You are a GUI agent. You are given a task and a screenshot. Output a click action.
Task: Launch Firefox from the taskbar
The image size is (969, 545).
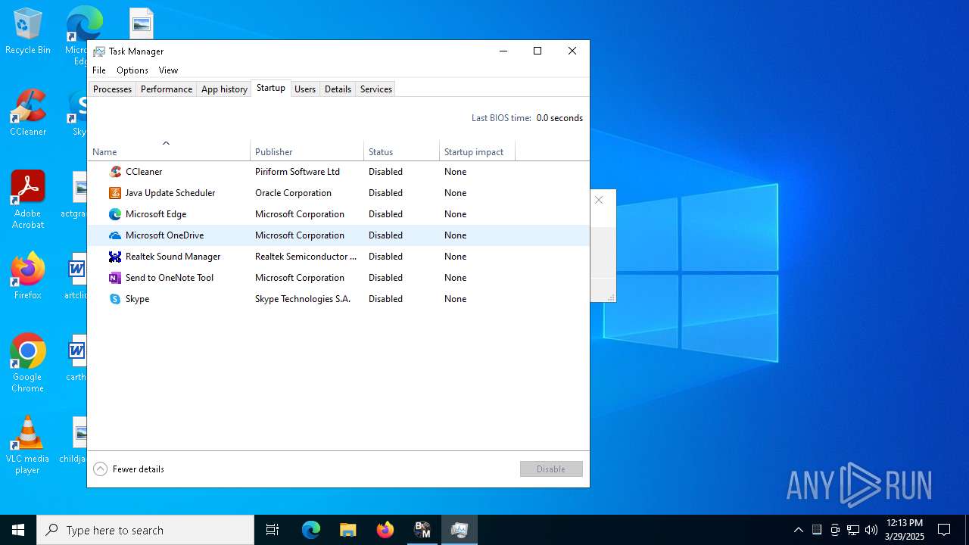(x=385, y=530)
